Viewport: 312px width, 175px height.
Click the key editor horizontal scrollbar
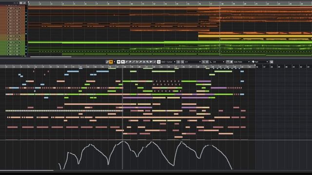click(x=27, y=170)
